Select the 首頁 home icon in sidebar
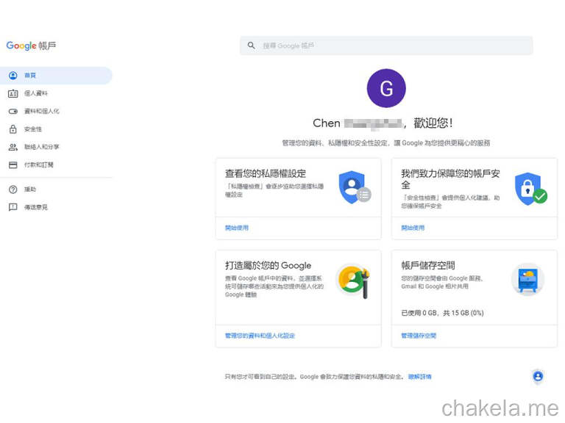The image size is (565, 423). [13, 75]
